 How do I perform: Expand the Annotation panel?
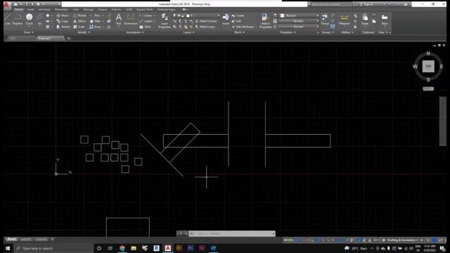[135, 32]
